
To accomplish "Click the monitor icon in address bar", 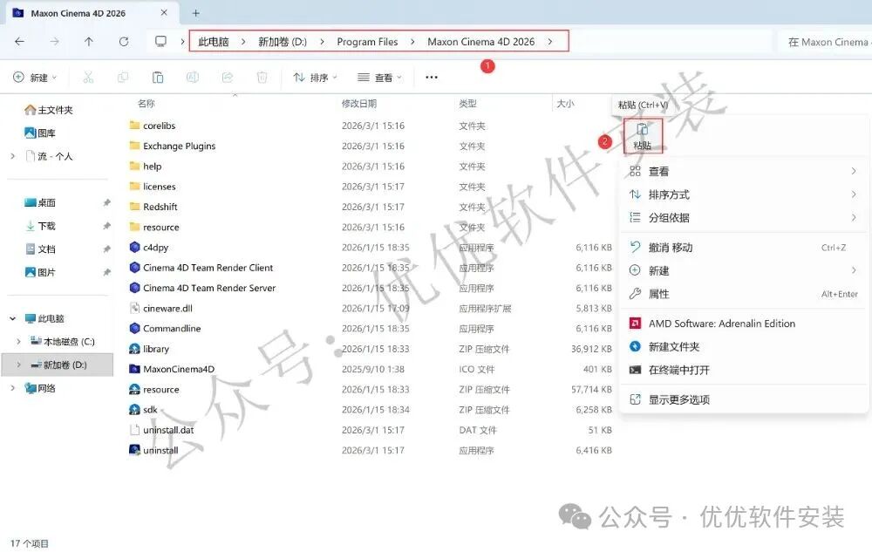I will 160,42.
